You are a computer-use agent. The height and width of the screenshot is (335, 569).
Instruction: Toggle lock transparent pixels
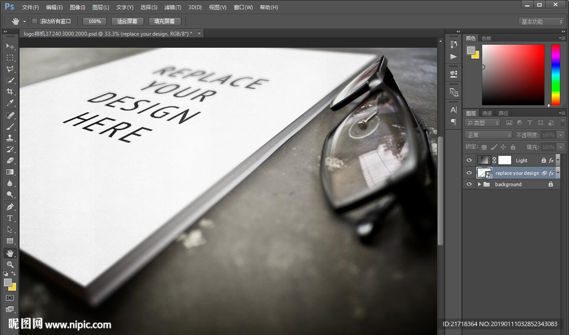coord(484,147)
